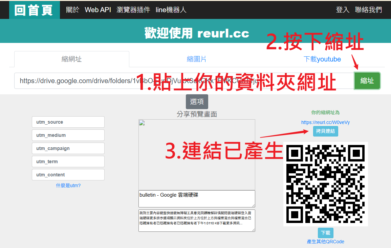Open the 聯絡我們 contact link
The height and width of the screenshot is (248, 391).
point(368,10)
